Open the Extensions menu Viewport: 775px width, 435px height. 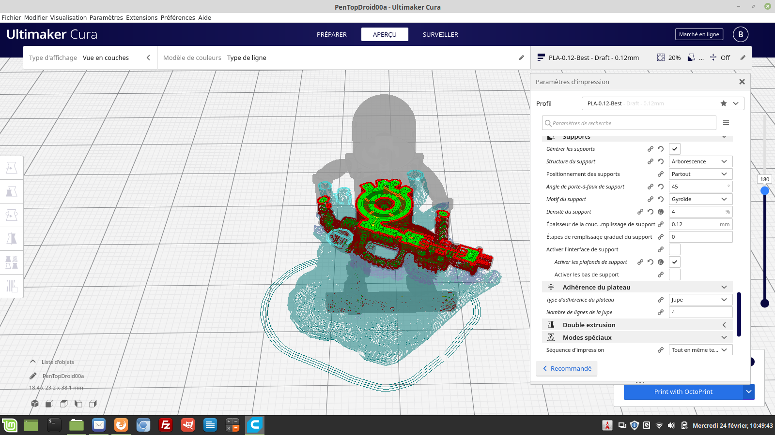(x=142, y=18)
